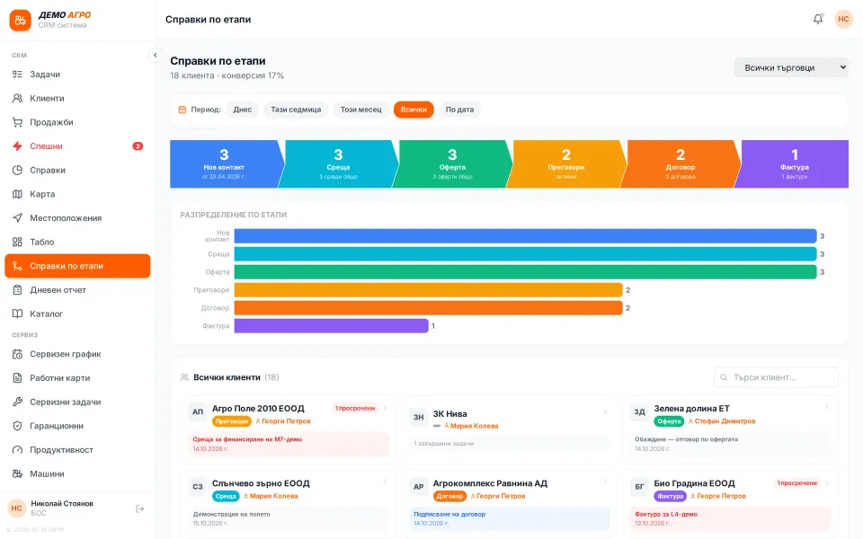Click the Работни карти document icon
Viewport: 863px width, 539px height.
(18, 378)
